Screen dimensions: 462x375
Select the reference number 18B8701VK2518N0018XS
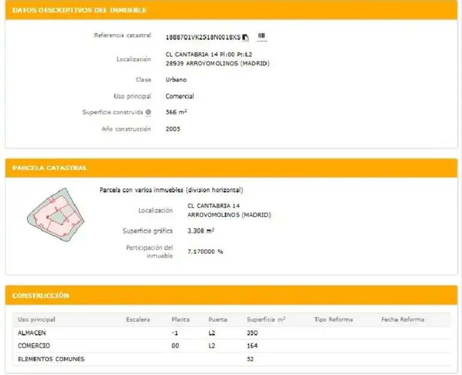coord(203,37)
